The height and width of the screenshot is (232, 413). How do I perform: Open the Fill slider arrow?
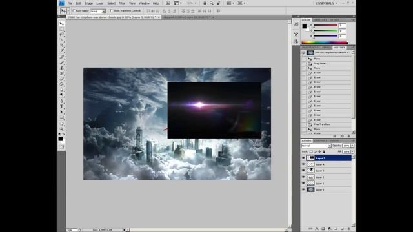tap(352, 152)
